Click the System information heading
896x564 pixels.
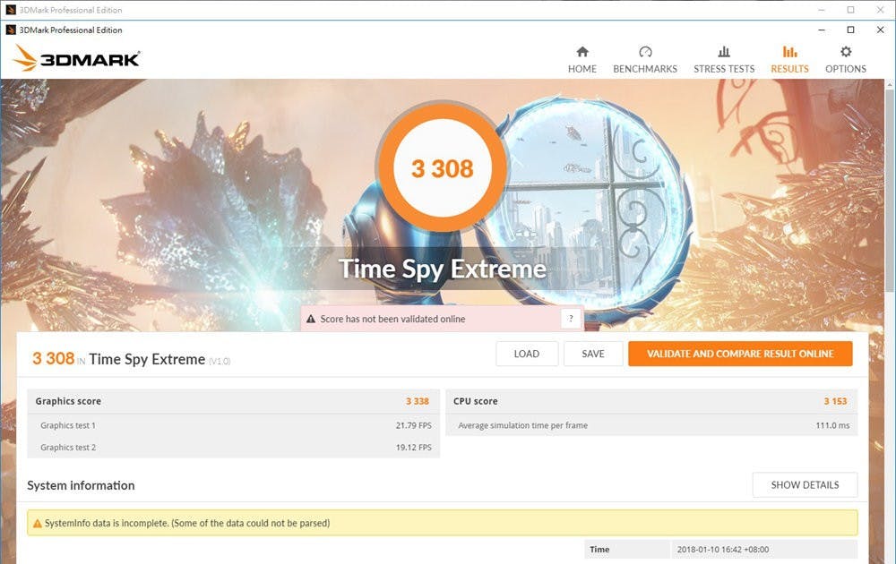click(x=81, y=485)
